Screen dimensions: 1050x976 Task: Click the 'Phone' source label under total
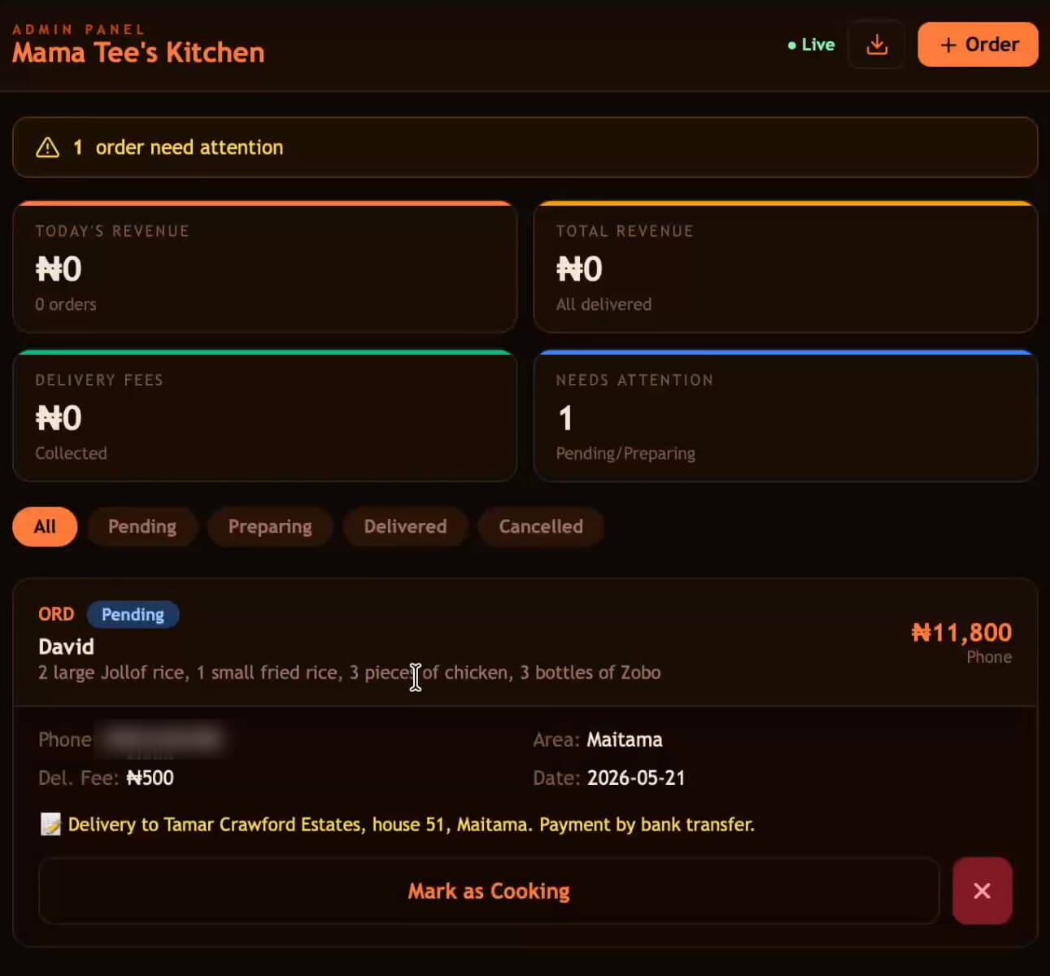989,656
